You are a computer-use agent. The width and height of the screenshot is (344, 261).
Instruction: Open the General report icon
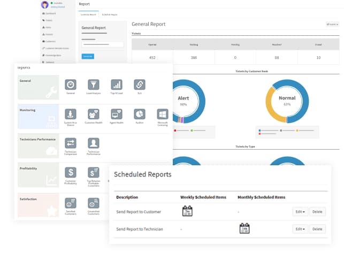pyautogui.click(x=71, y=85)
